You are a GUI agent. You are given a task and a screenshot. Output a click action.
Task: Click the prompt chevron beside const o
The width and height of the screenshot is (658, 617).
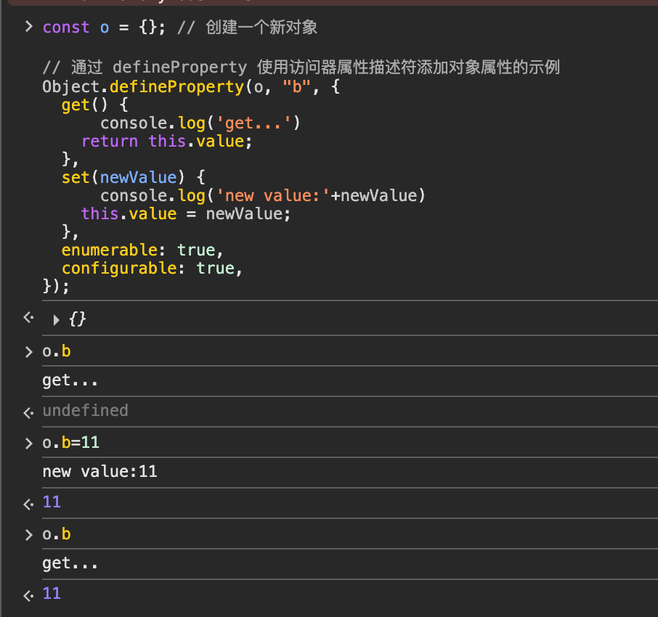pyautogui.click(x=28, y=26)
